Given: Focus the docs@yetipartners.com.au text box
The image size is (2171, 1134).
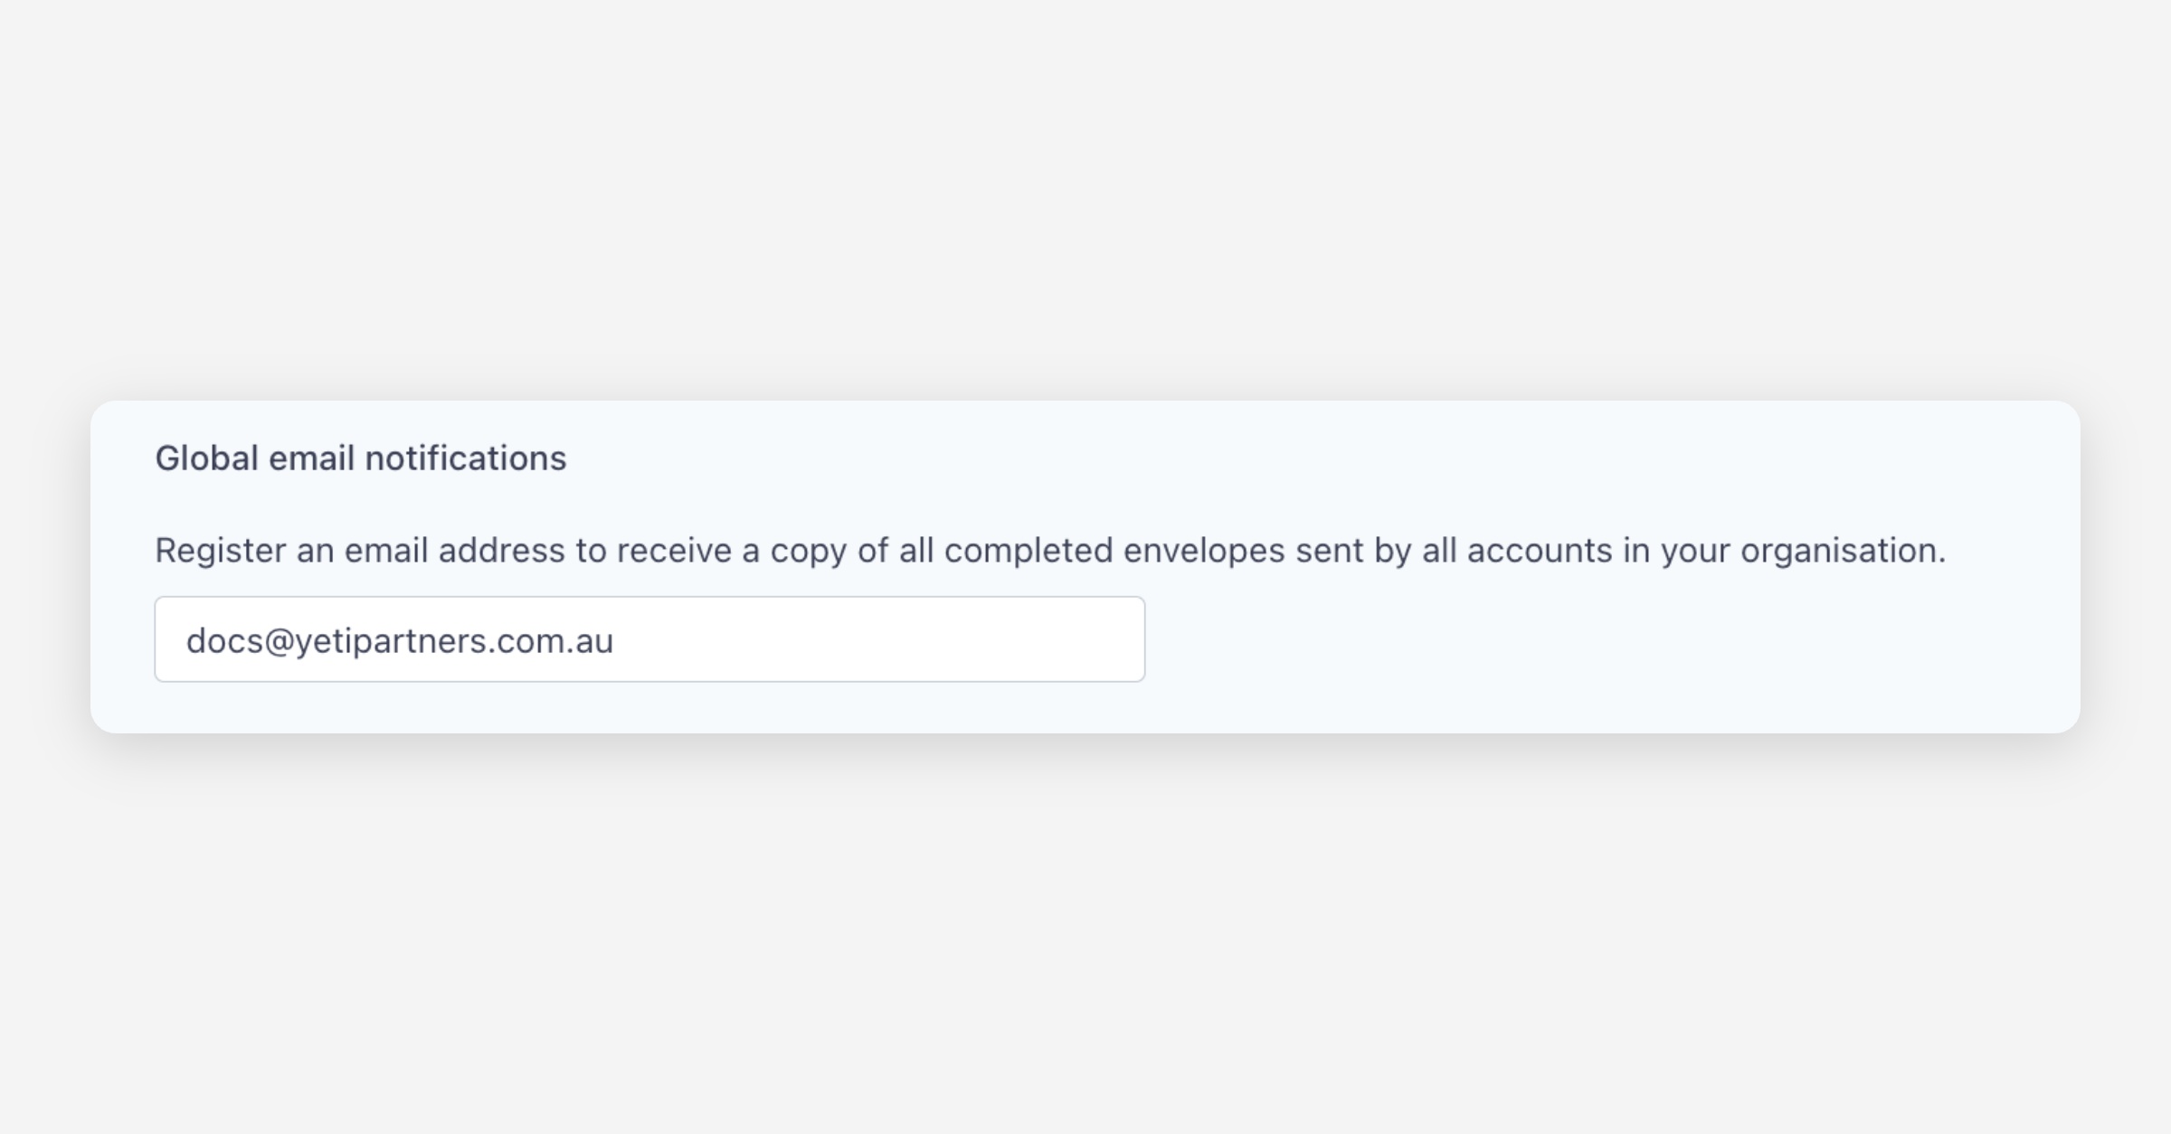Looking at the screenshot, I should 649,639.
